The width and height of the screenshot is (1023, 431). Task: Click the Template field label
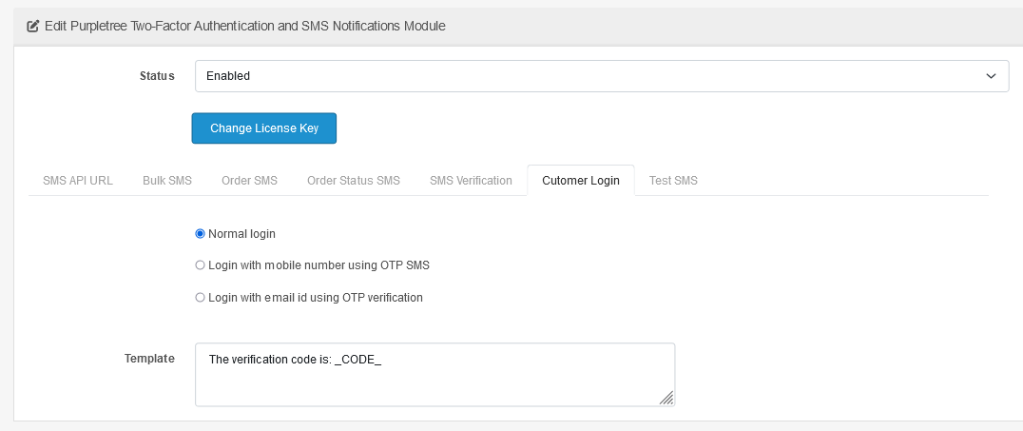click(x=149, y=359)
